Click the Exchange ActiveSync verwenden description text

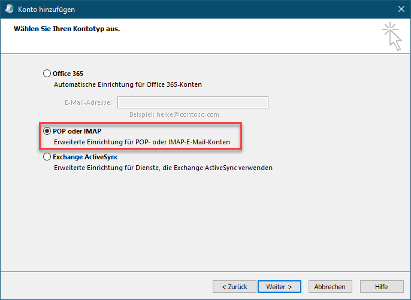pos(163,168)
